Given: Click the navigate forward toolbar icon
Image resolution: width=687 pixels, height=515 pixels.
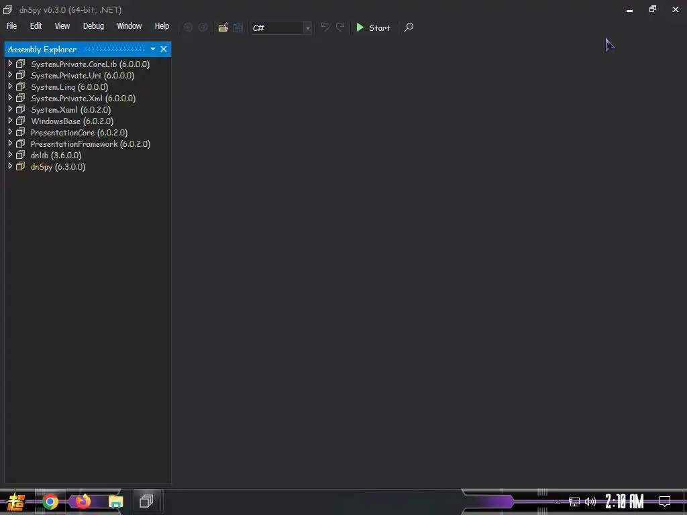Looking at the screenshot, I should (x=203, y=27).
